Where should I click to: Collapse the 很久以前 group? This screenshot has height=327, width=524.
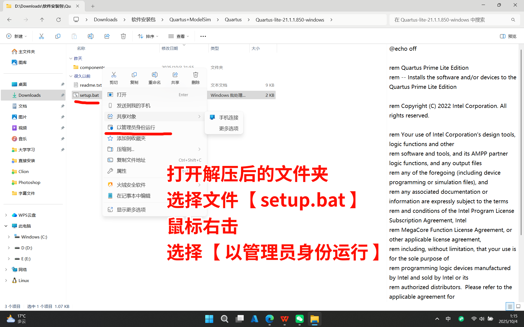coord(71,76)
